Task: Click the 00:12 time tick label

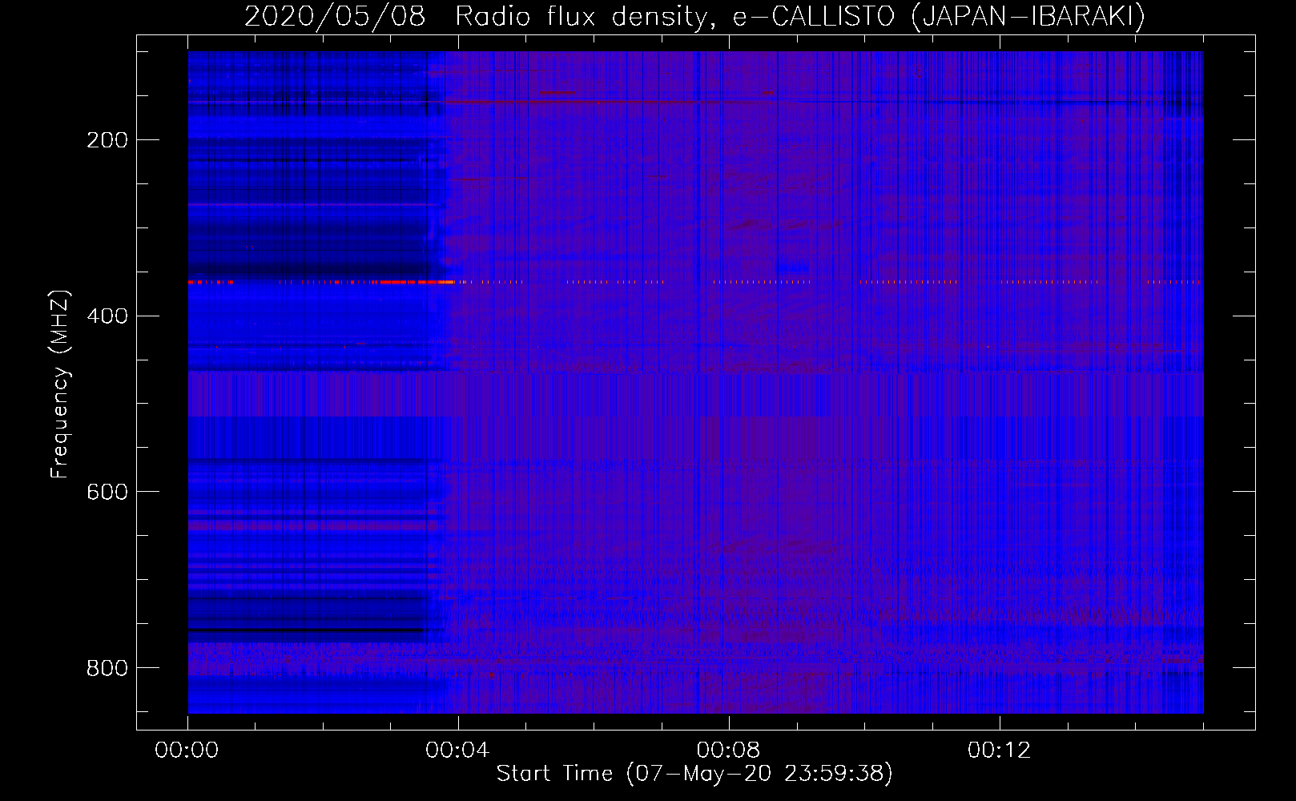Action: (999, 750)
